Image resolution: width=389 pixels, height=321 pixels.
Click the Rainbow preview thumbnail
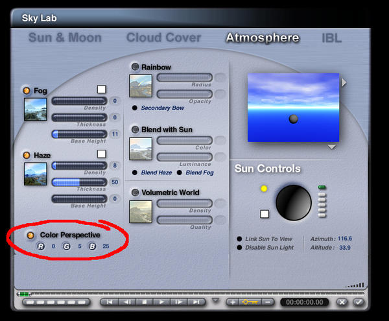point(141,86)
